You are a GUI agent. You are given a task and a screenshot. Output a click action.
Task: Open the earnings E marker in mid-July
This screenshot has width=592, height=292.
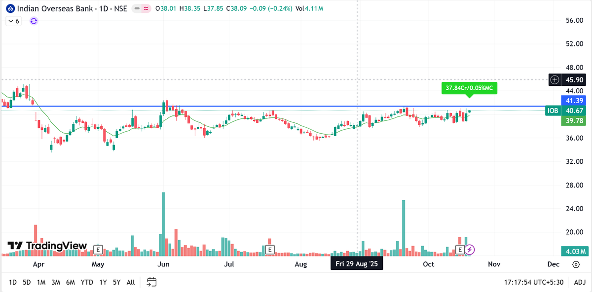(269, 250)
